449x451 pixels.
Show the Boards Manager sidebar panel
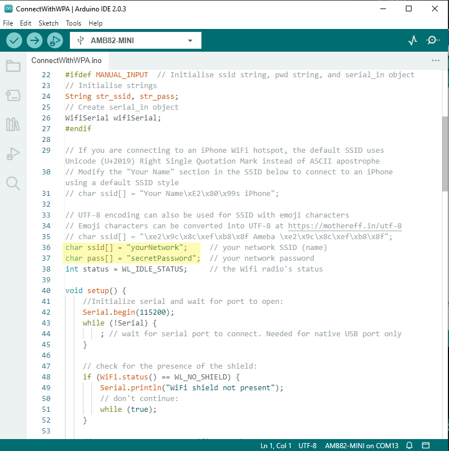(x=13, y=95)
